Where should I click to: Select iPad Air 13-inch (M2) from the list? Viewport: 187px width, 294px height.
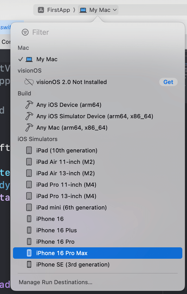pos(64,173)
